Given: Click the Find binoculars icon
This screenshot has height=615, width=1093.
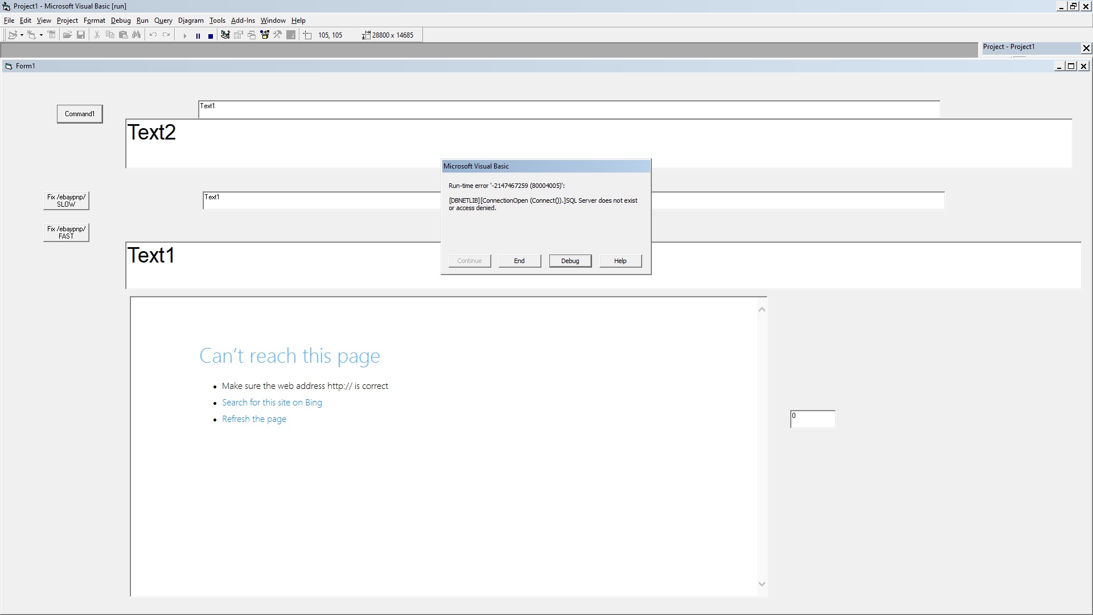Looking at the screenshot, I should [x=136, y=35].
